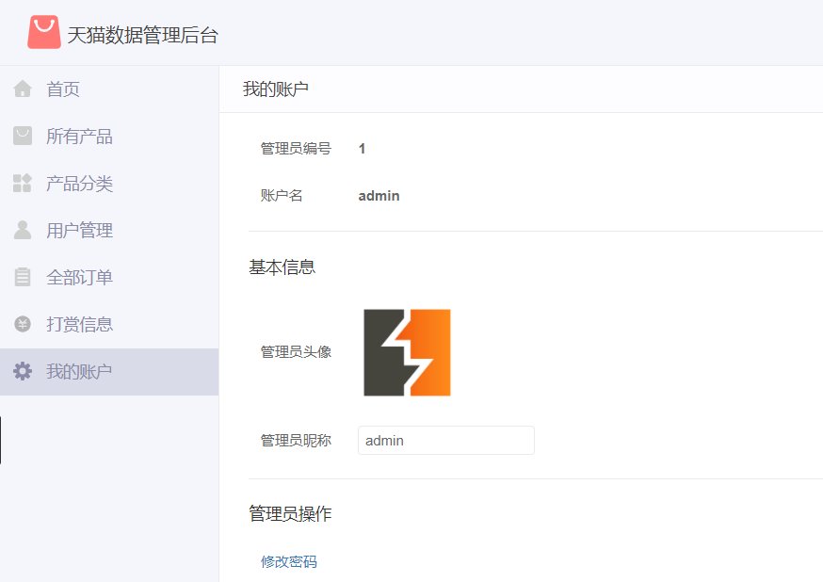The width and height of the screenshot is (823, 582).
Task: Click the 天猫数据管理后台 title
Action: pyautogui.click(x=142, y=35)
